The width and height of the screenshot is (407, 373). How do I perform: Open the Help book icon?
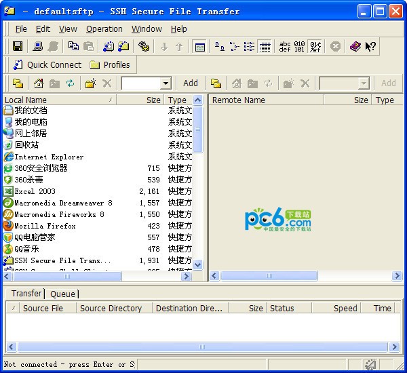point(355,46)
